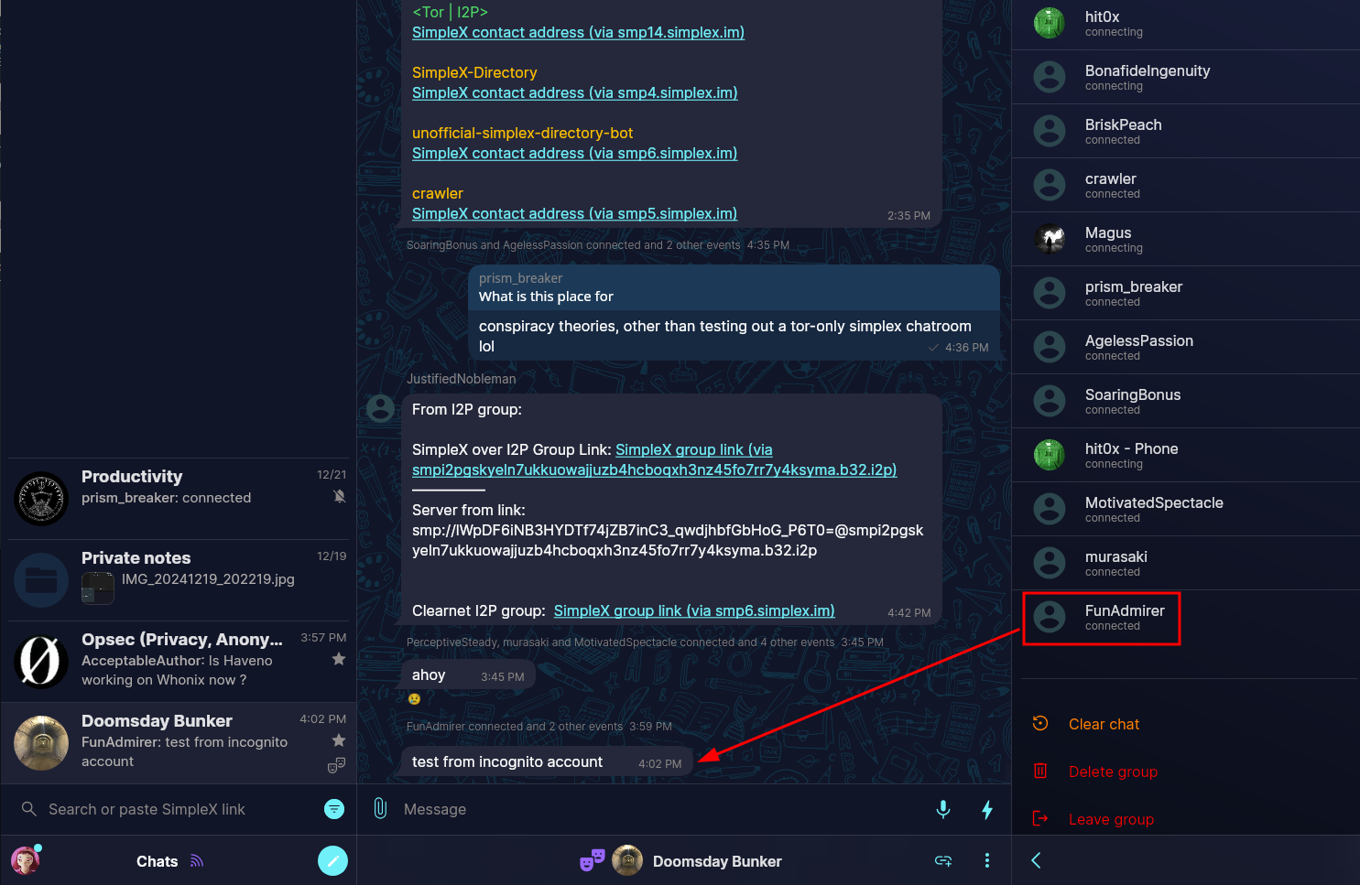Expand 'SoaringBonus and AgelessPassion connected' events

tap(598, 244)
